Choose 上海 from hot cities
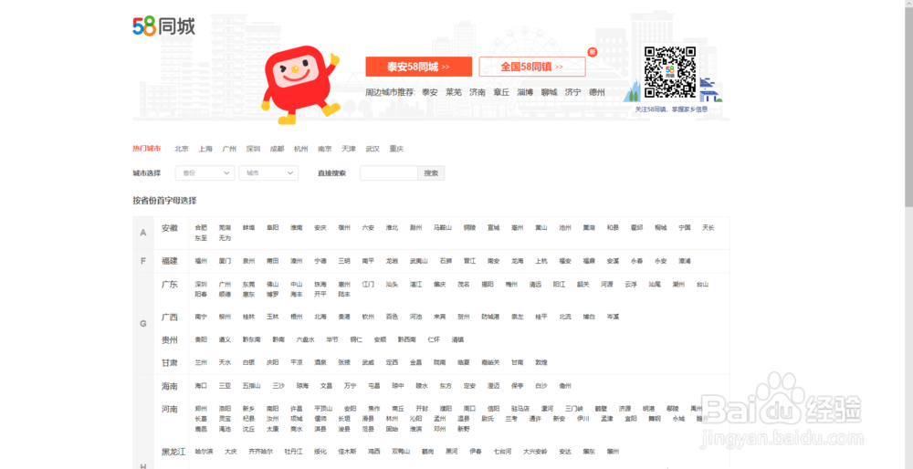Image resolution: width=913 pixels, height=469 pixels. pos(205,149)
